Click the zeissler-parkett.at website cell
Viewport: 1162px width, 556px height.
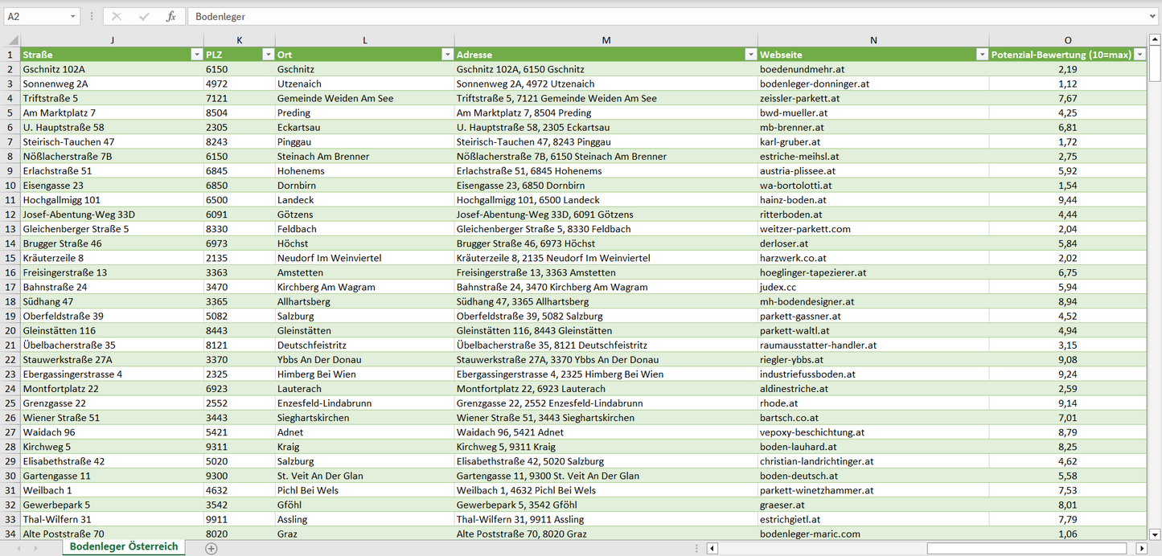pos(799,98)
